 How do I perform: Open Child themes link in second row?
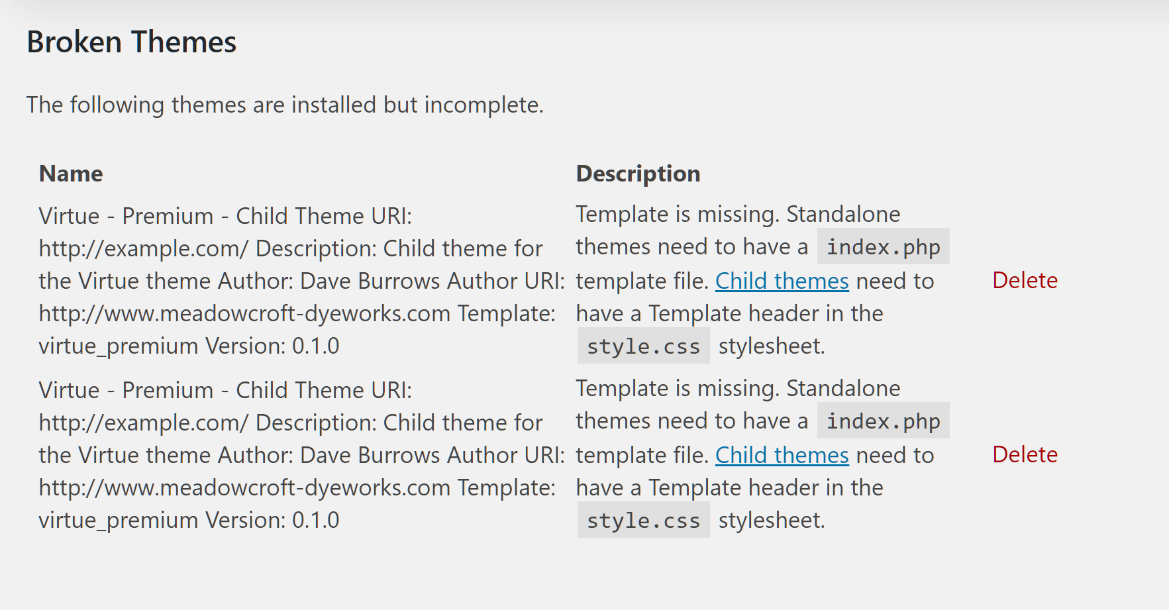click(782, 455)
